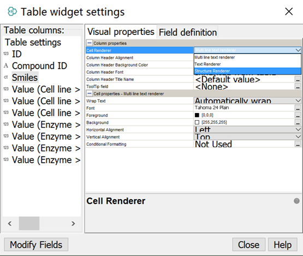Open the Horizontal Alignment dropdown
Image resolution: width=303 pixels, height=256 pixels.
click(247, 129)
